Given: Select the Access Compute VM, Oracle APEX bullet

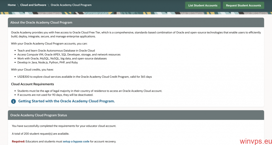Looking at the screenshot, I should click(69, 55).
